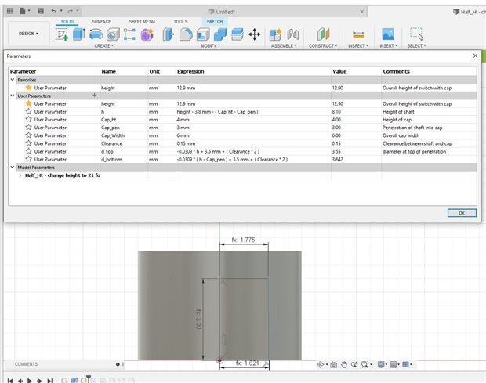Screen dimensions: 486x383
Task: Open the MODIFY menu dropdown
Action: pyautogui.click(x=209, y=46)
